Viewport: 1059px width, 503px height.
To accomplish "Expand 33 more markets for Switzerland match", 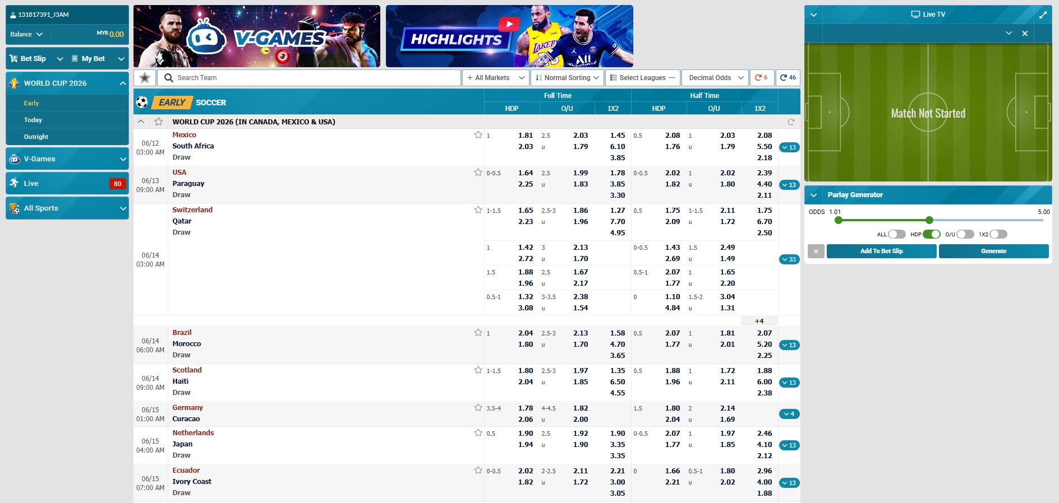I will (x=789, y=259).
